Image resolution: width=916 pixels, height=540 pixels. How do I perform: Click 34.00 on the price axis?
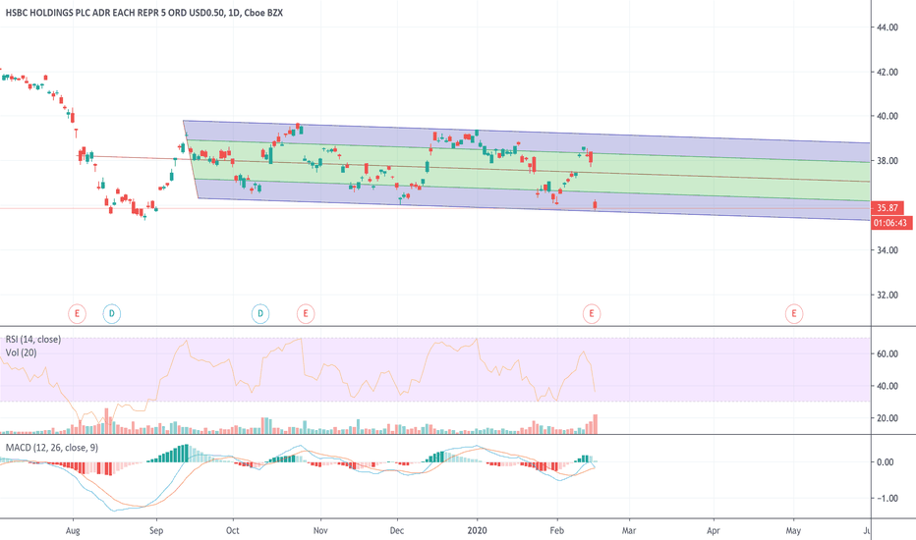click(x=887, y=250)
